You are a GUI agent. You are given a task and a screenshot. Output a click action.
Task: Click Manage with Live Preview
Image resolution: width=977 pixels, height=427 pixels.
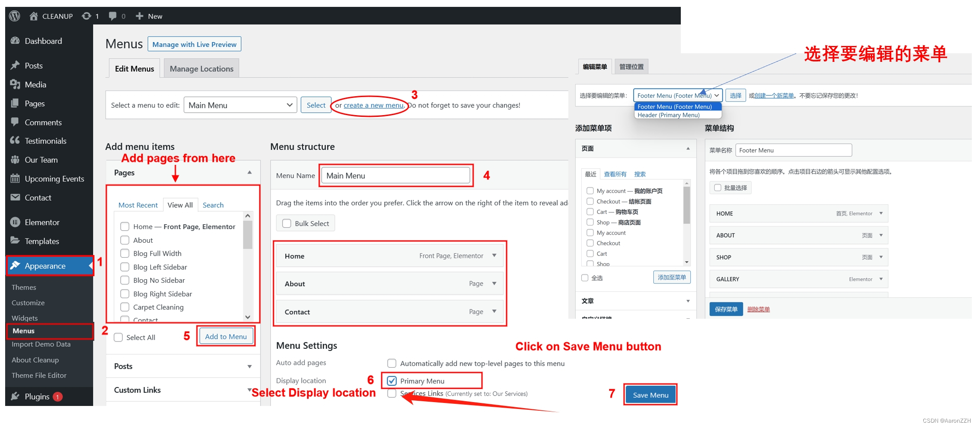click(194, 44)
